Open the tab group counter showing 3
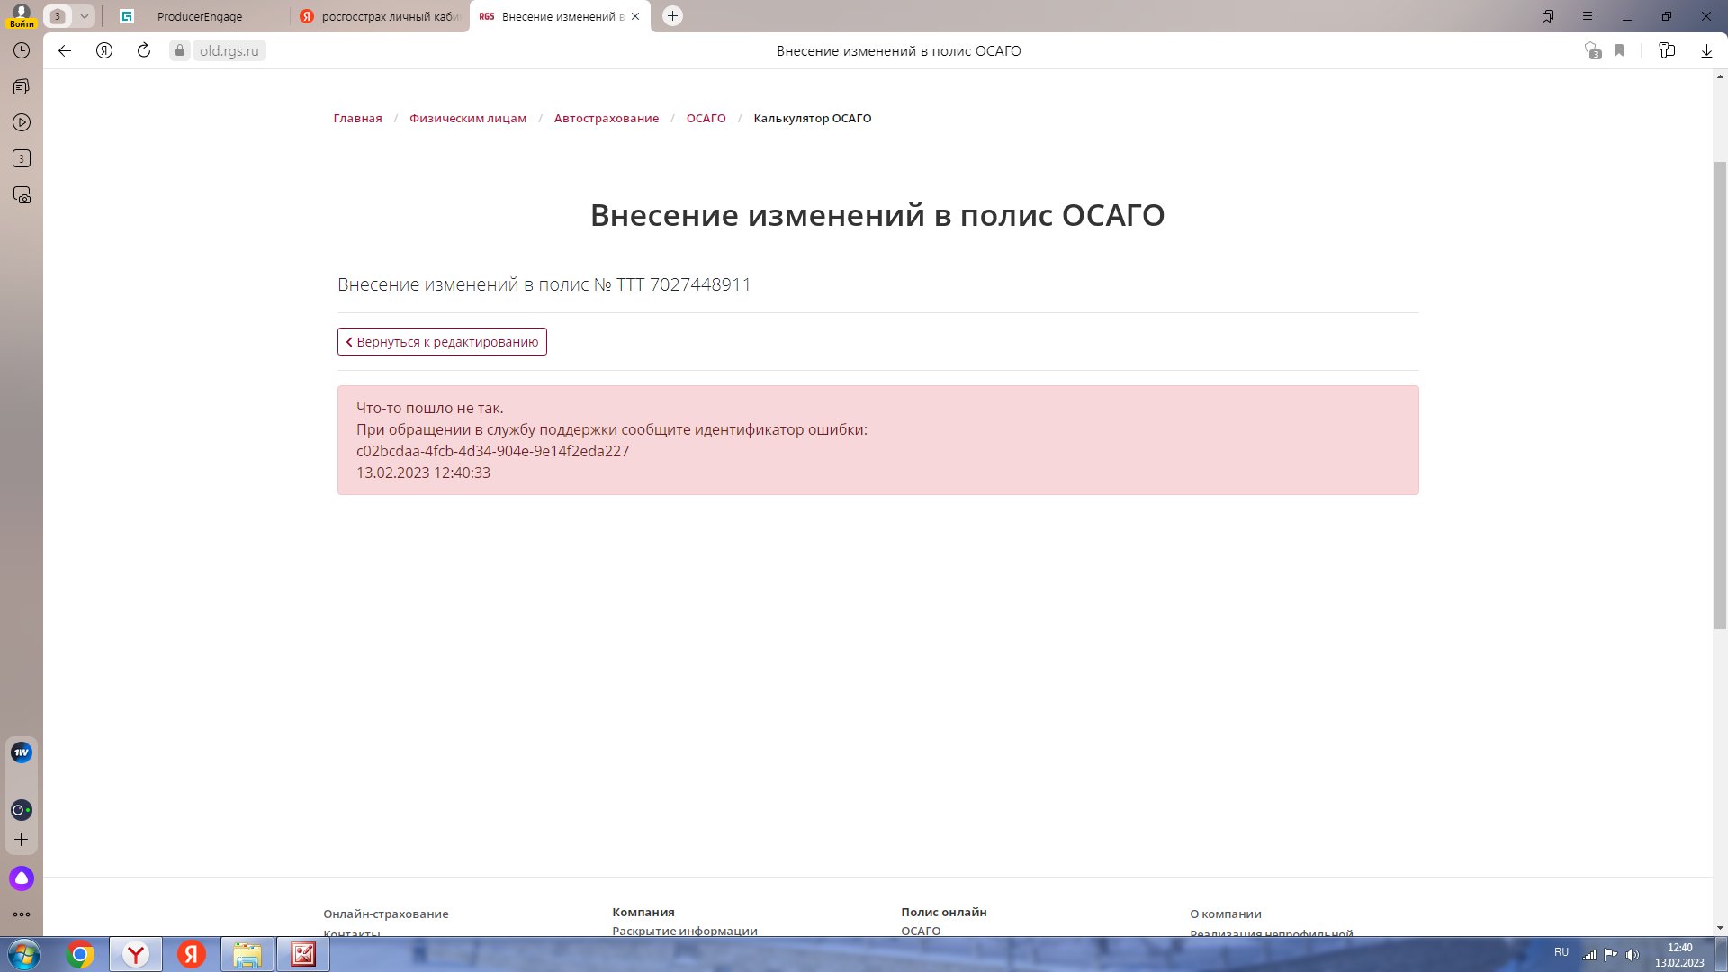This screenshot has width=1728, height=972. click(x=58, y=16)
